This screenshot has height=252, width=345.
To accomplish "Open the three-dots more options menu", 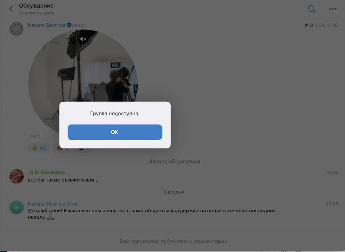I will [333, 9].
